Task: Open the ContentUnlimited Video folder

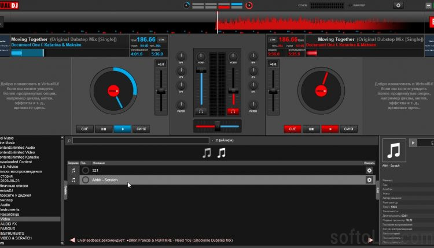Action: pyautogui.click(x=17, y=152)
